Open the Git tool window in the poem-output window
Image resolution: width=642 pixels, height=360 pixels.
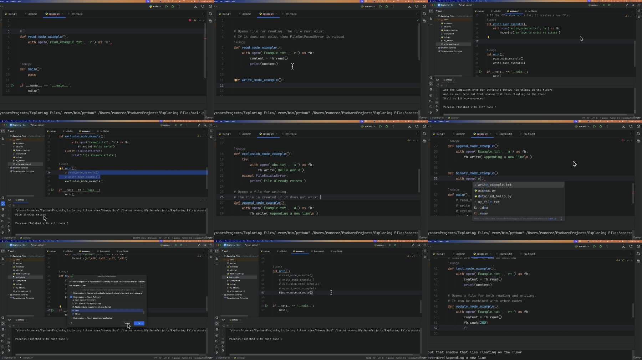431,113
